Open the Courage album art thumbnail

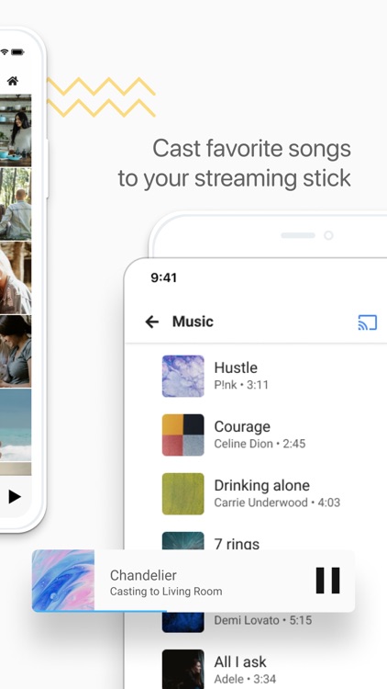pyautogui.click(x=183, y=435)
